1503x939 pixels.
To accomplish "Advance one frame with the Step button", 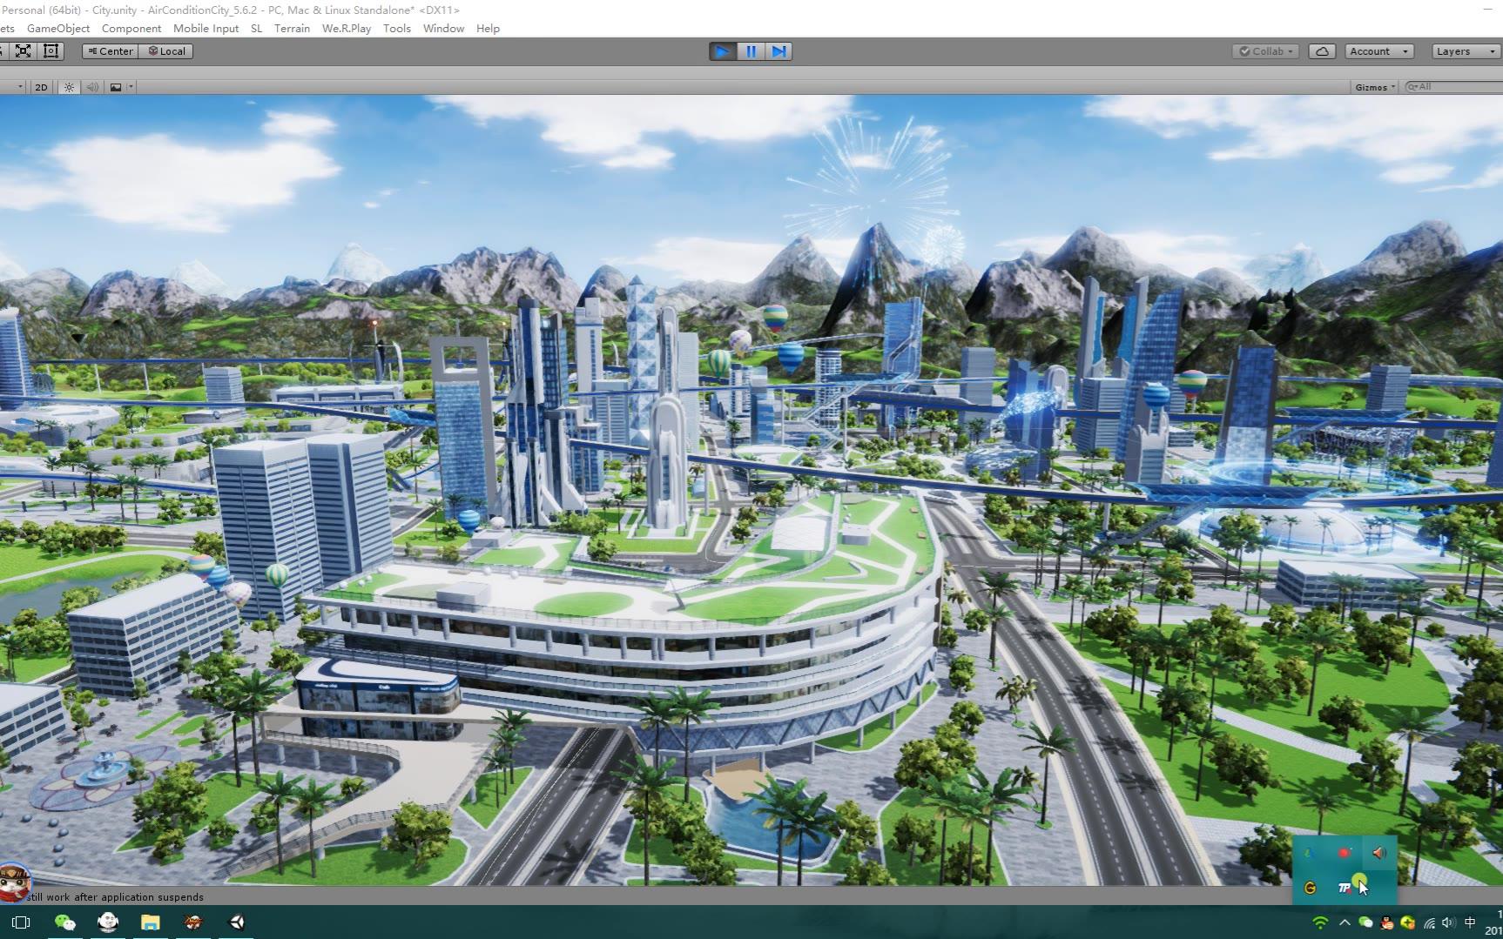I will (x=778, y=51).
